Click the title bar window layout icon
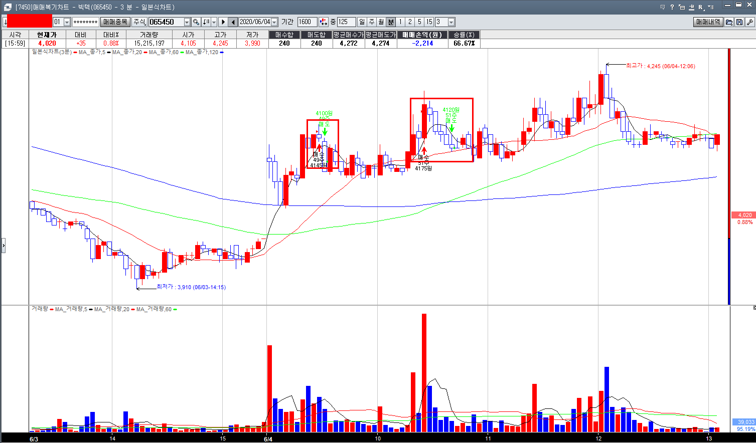 [x=682, y=7]
